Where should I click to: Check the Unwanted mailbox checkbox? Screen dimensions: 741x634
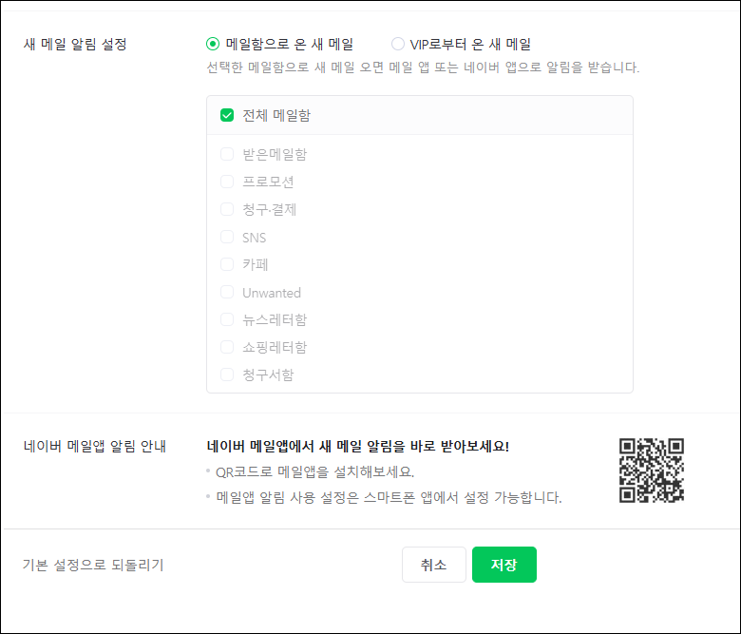(227, 292)
